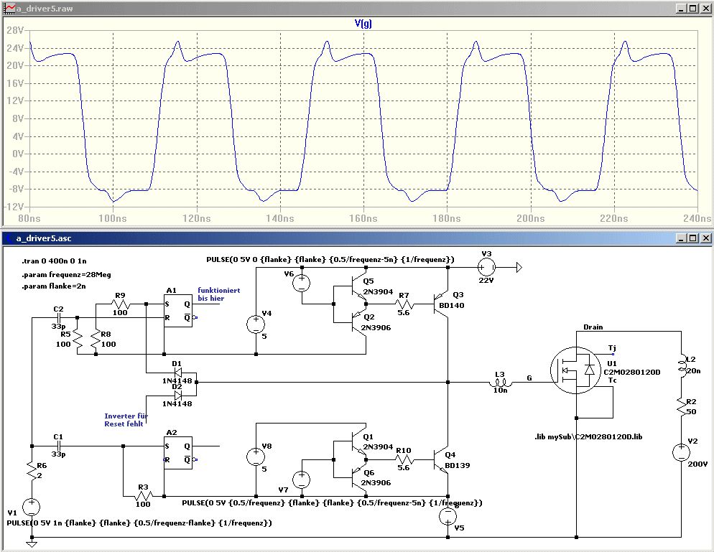Select the C2M0280120D MOSFET symbol U1
The width and height of the screenshot is (714, 552).
coord(577,370)
